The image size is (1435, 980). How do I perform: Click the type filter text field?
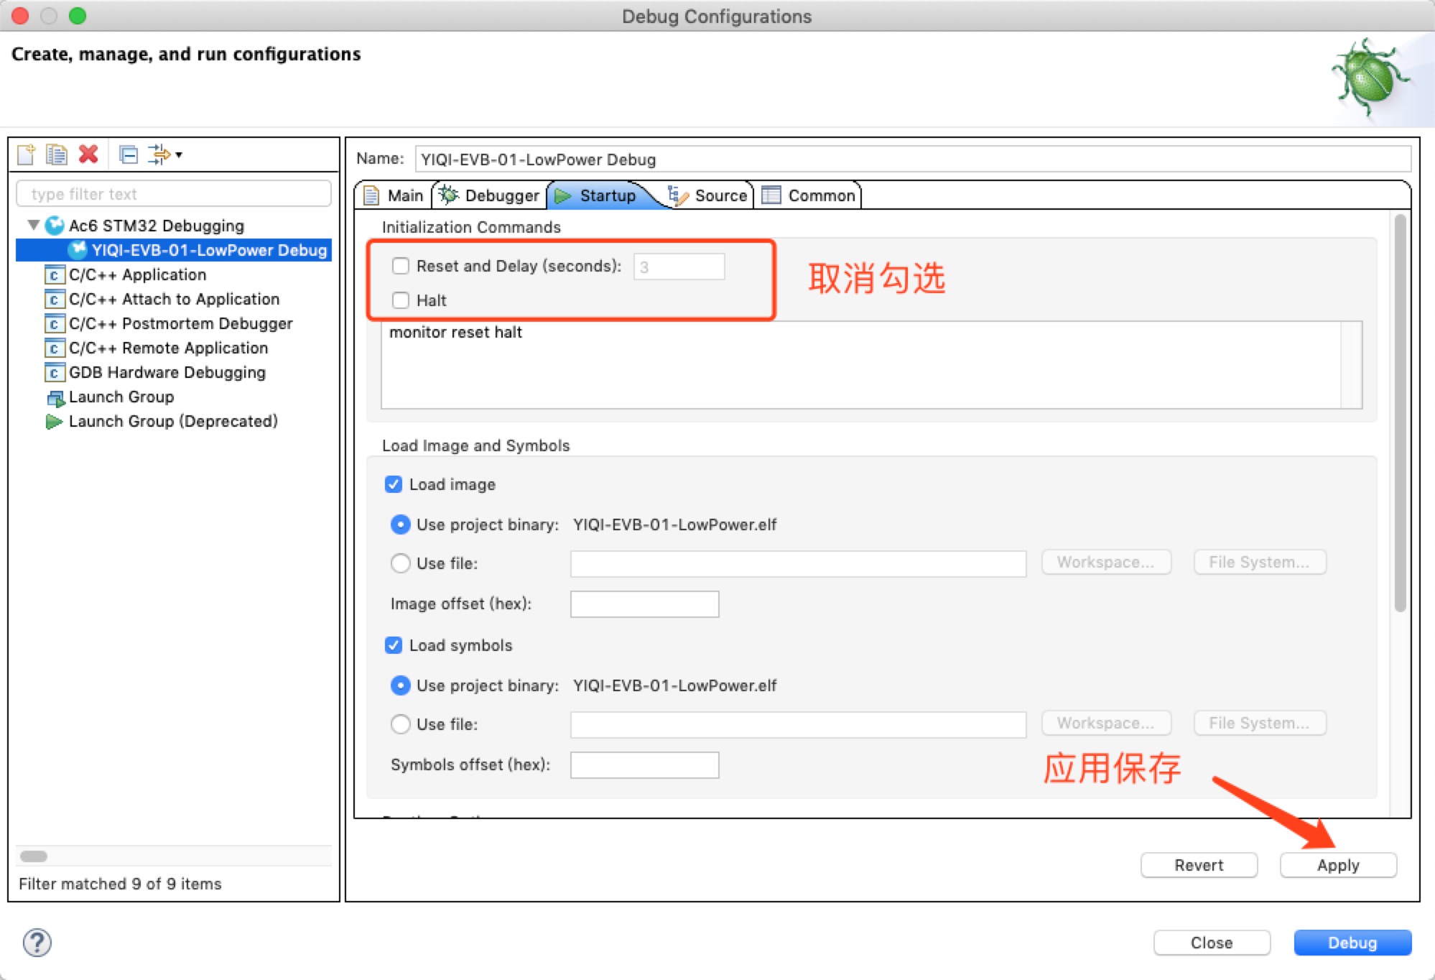pos(173,194)
